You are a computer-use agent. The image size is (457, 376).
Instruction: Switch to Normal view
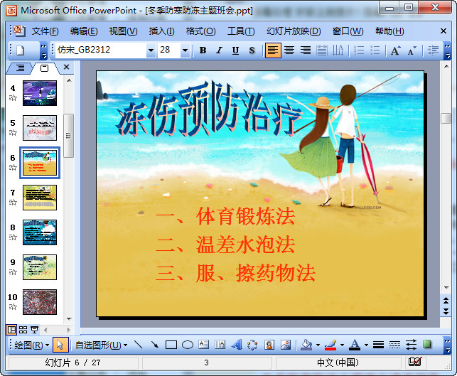pyautogui.click(x=11, y=330)
